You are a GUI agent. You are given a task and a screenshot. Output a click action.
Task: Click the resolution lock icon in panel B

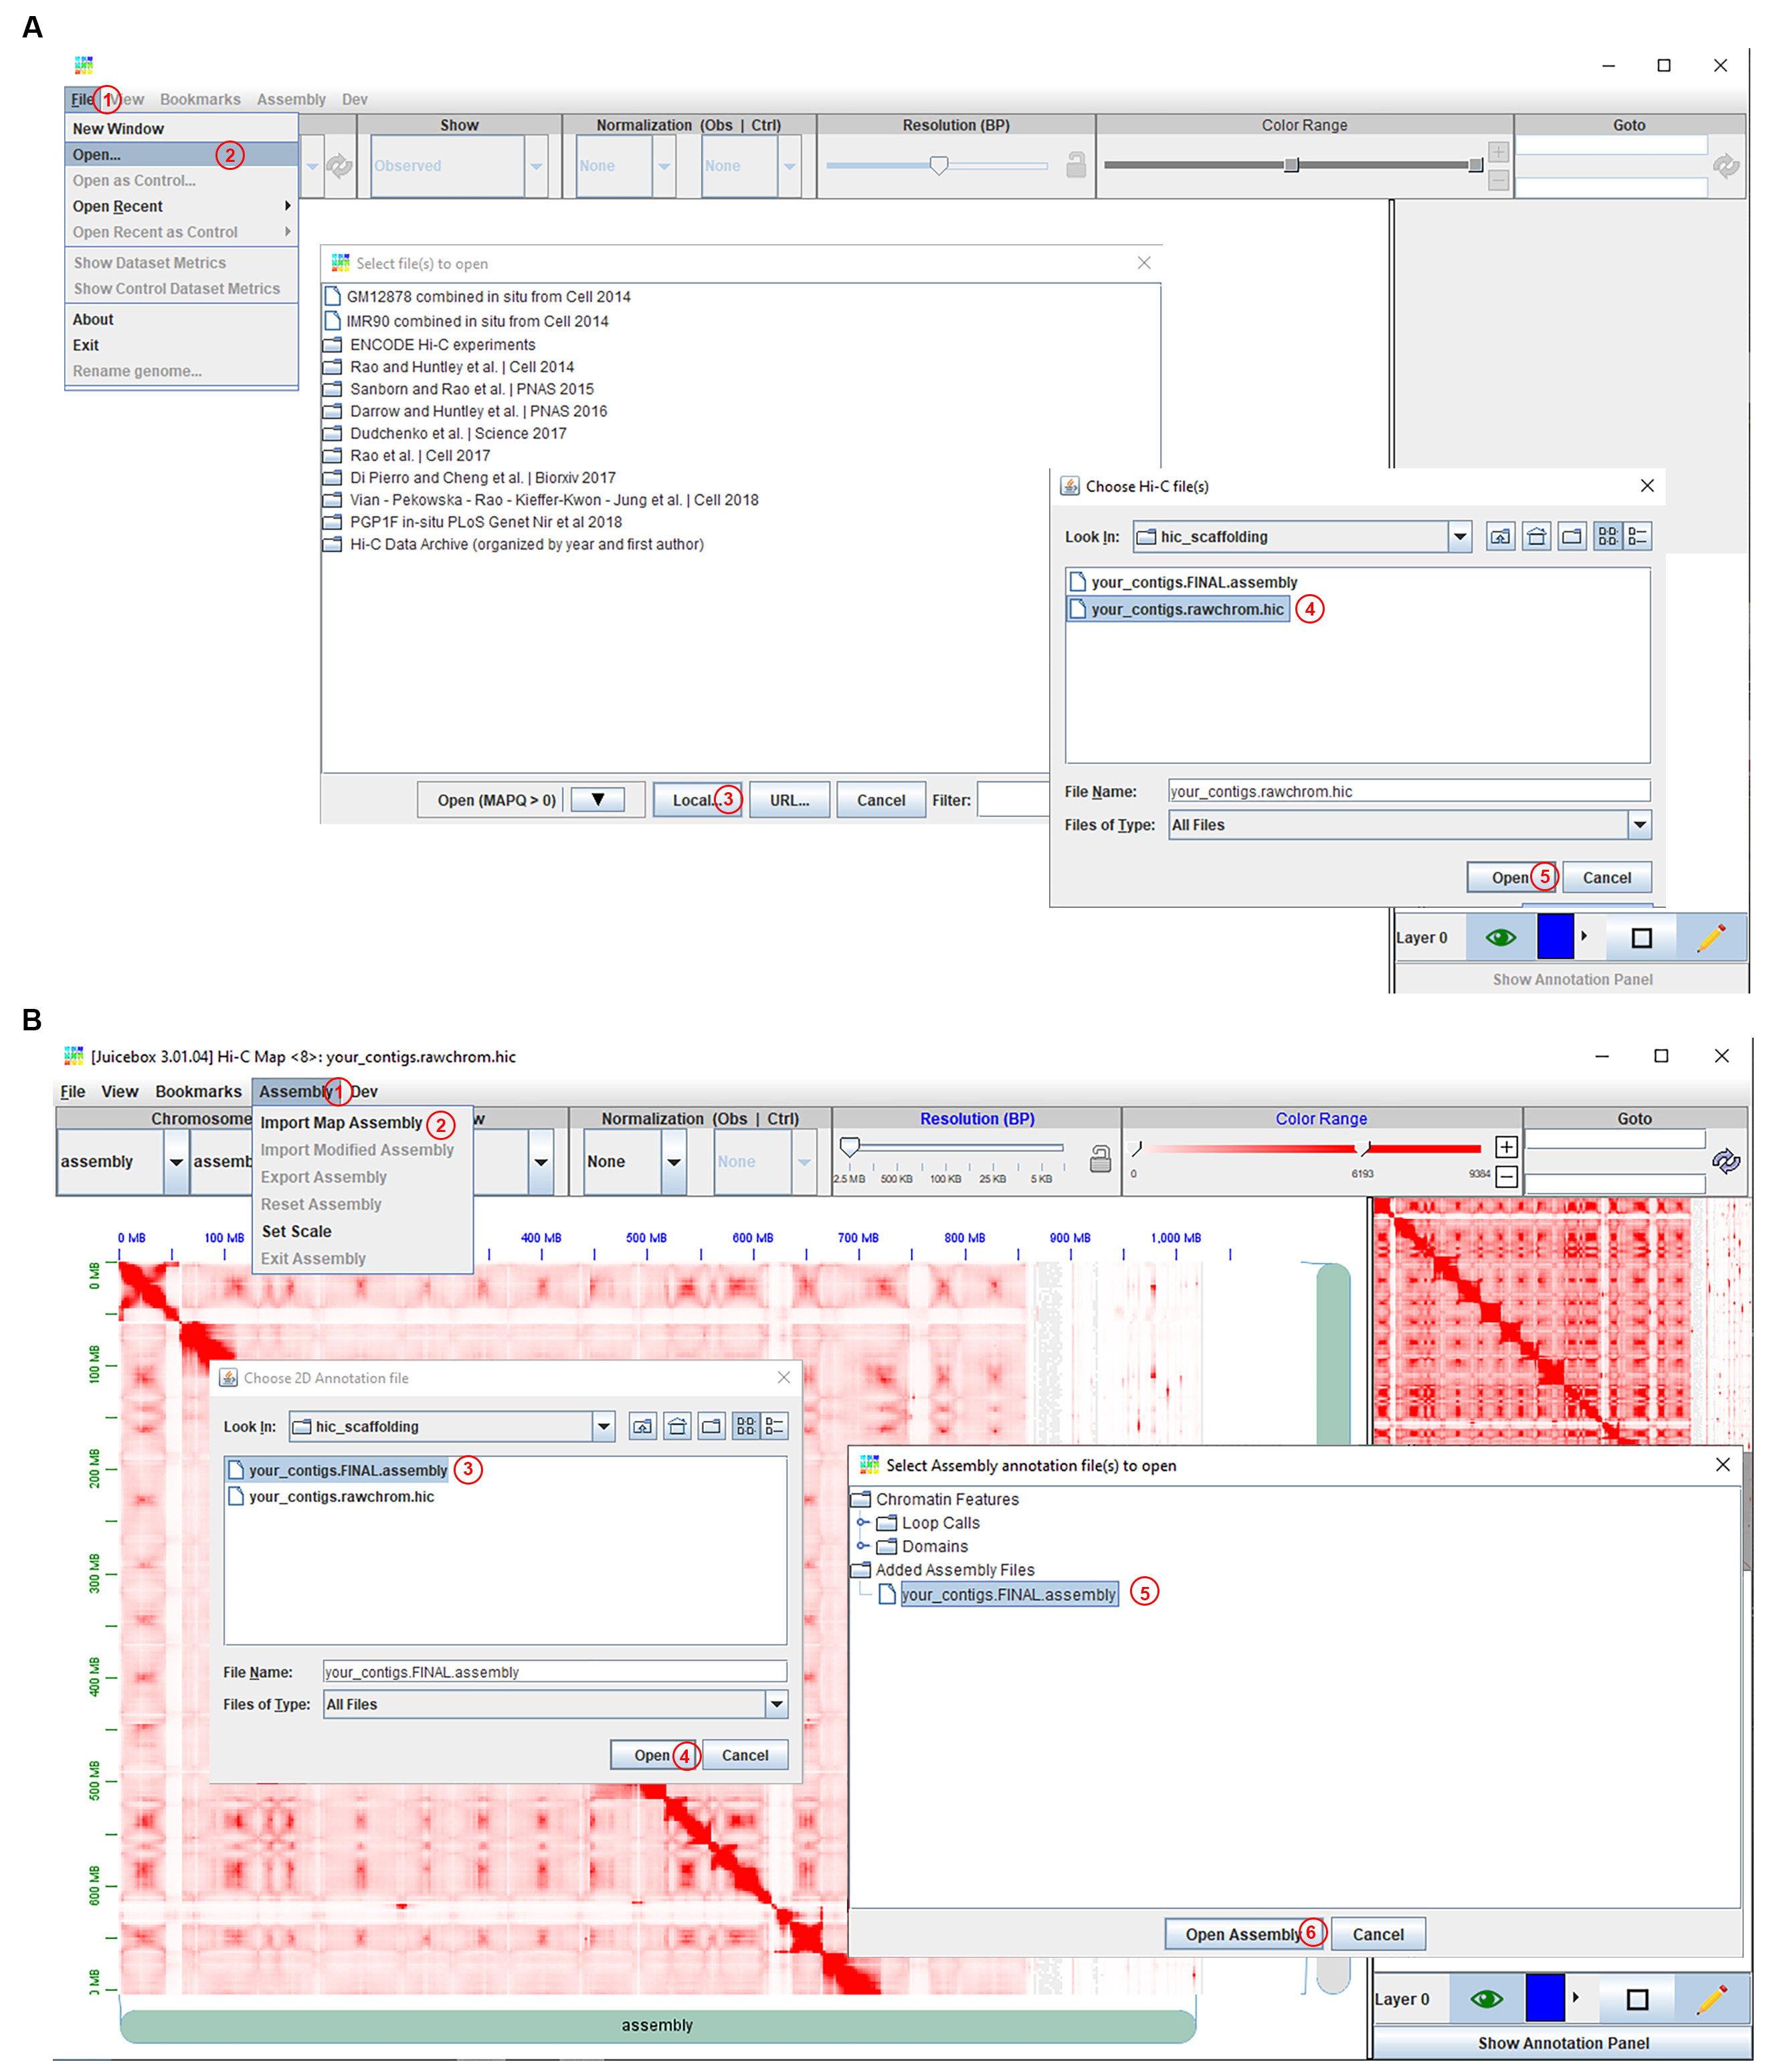tap(1099, 1159)
